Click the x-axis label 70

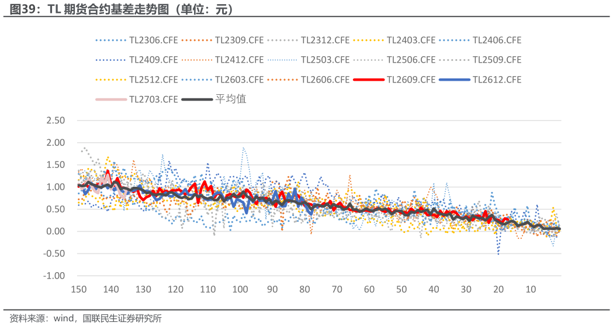click(337, 290)
